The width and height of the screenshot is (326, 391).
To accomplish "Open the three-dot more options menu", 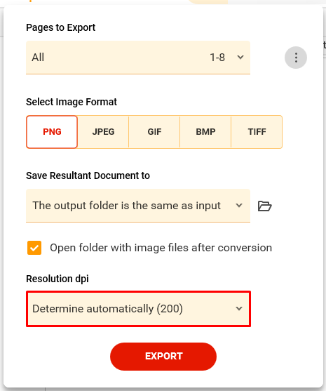I will pyautogui.click(x=296, y=58).
